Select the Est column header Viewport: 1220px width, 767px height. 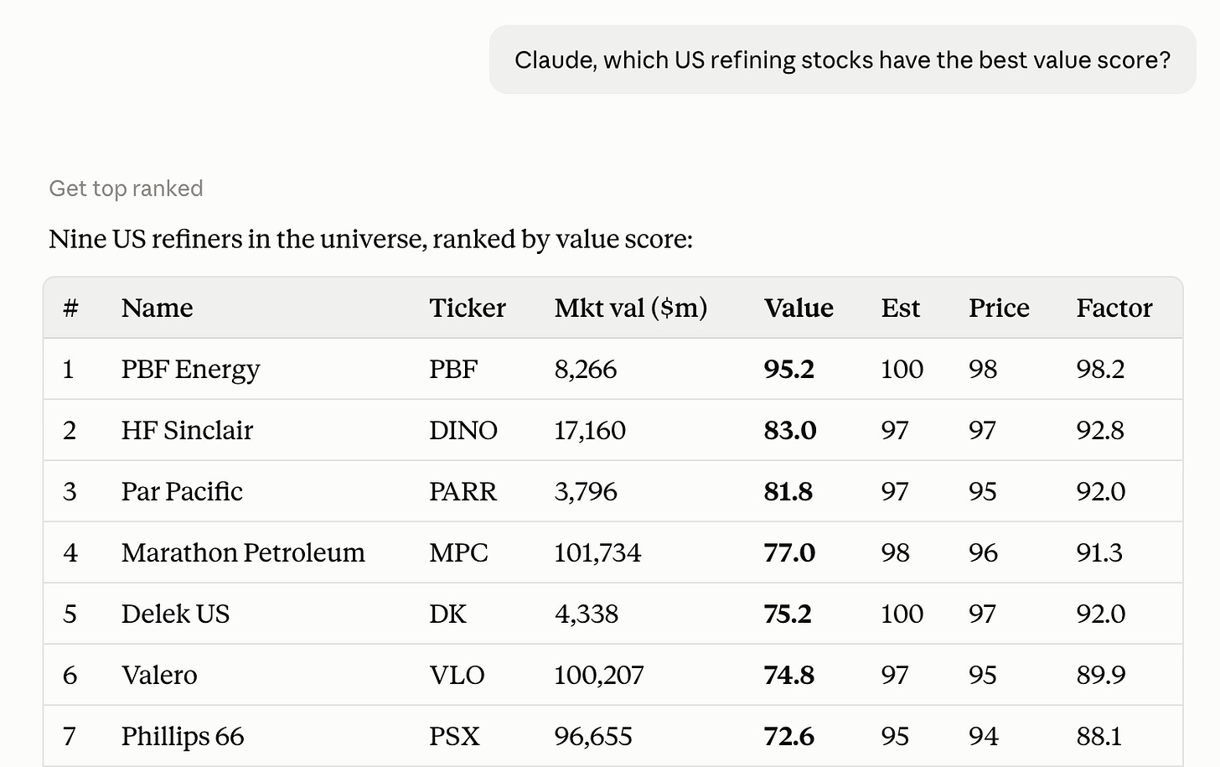900,308
